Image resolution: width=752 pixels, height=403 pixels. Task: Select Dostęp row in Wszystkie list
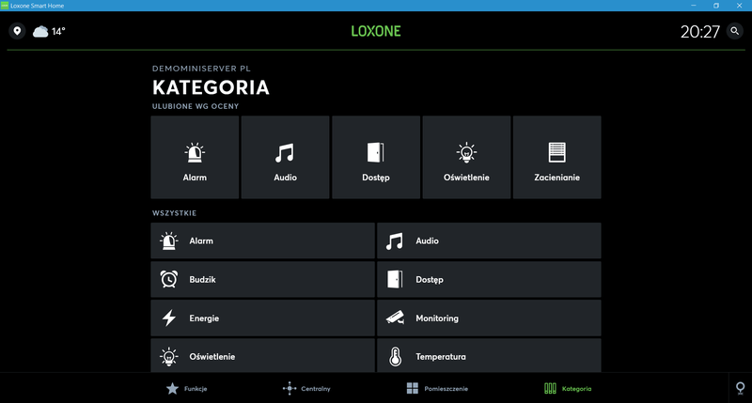[x=489, y=279]
